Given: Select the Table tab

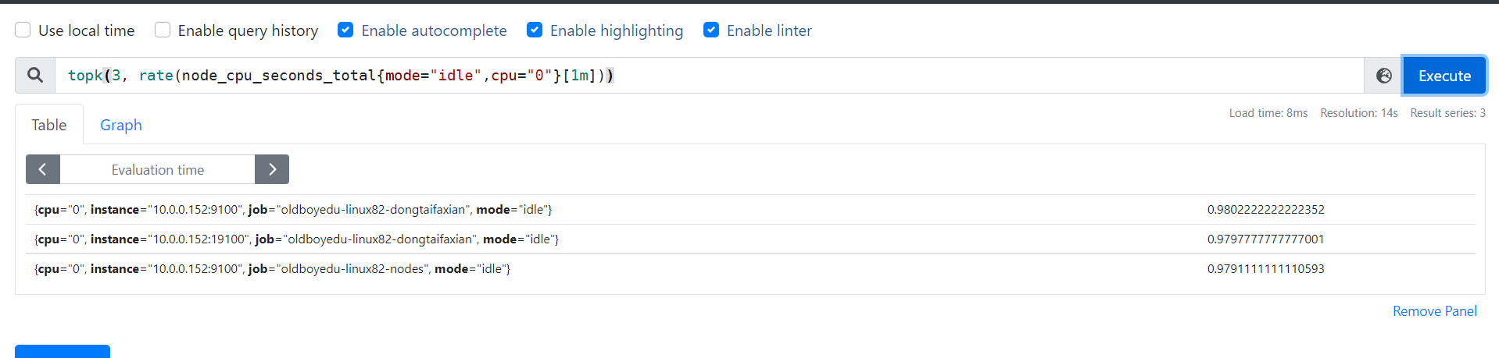Looking at the screenshot, I should tap(48, 125).
